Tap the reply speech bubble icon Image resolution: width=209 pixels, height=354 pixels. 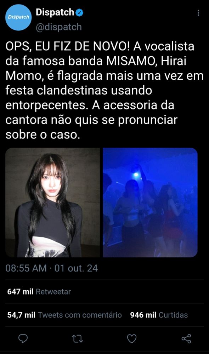[x=23, y=339]
